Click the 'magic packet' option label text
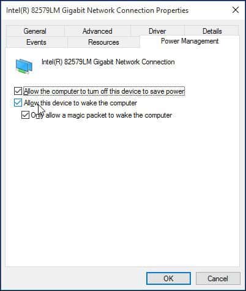Image resolution: width=246 pixels, height=291 pixels. click(x=102, y=115)
